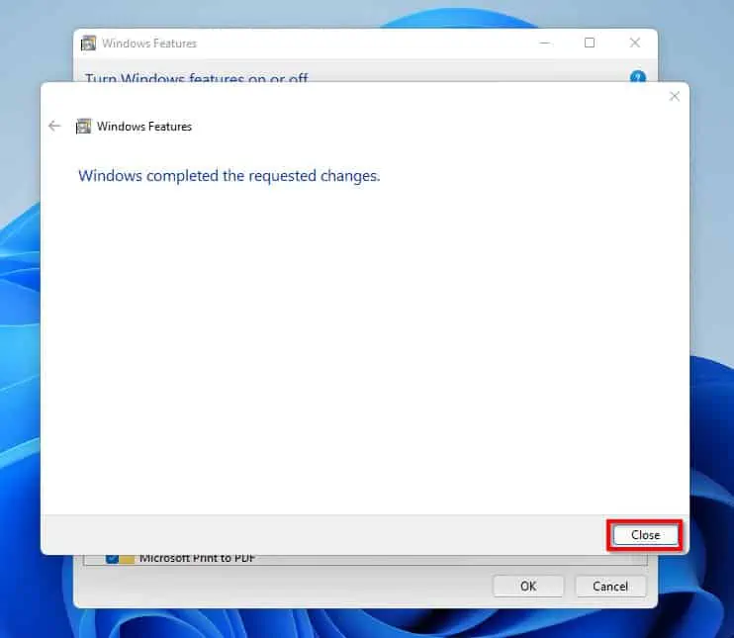Click the "Windows Features" label in dialog header
The height and width of the screenshot is (638, 734).
[x=144, y=127]
